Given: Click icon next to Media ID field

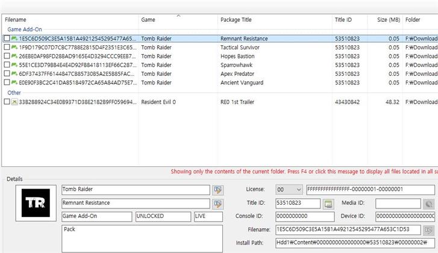Looking at the screenshot, I should pos(429,204).
